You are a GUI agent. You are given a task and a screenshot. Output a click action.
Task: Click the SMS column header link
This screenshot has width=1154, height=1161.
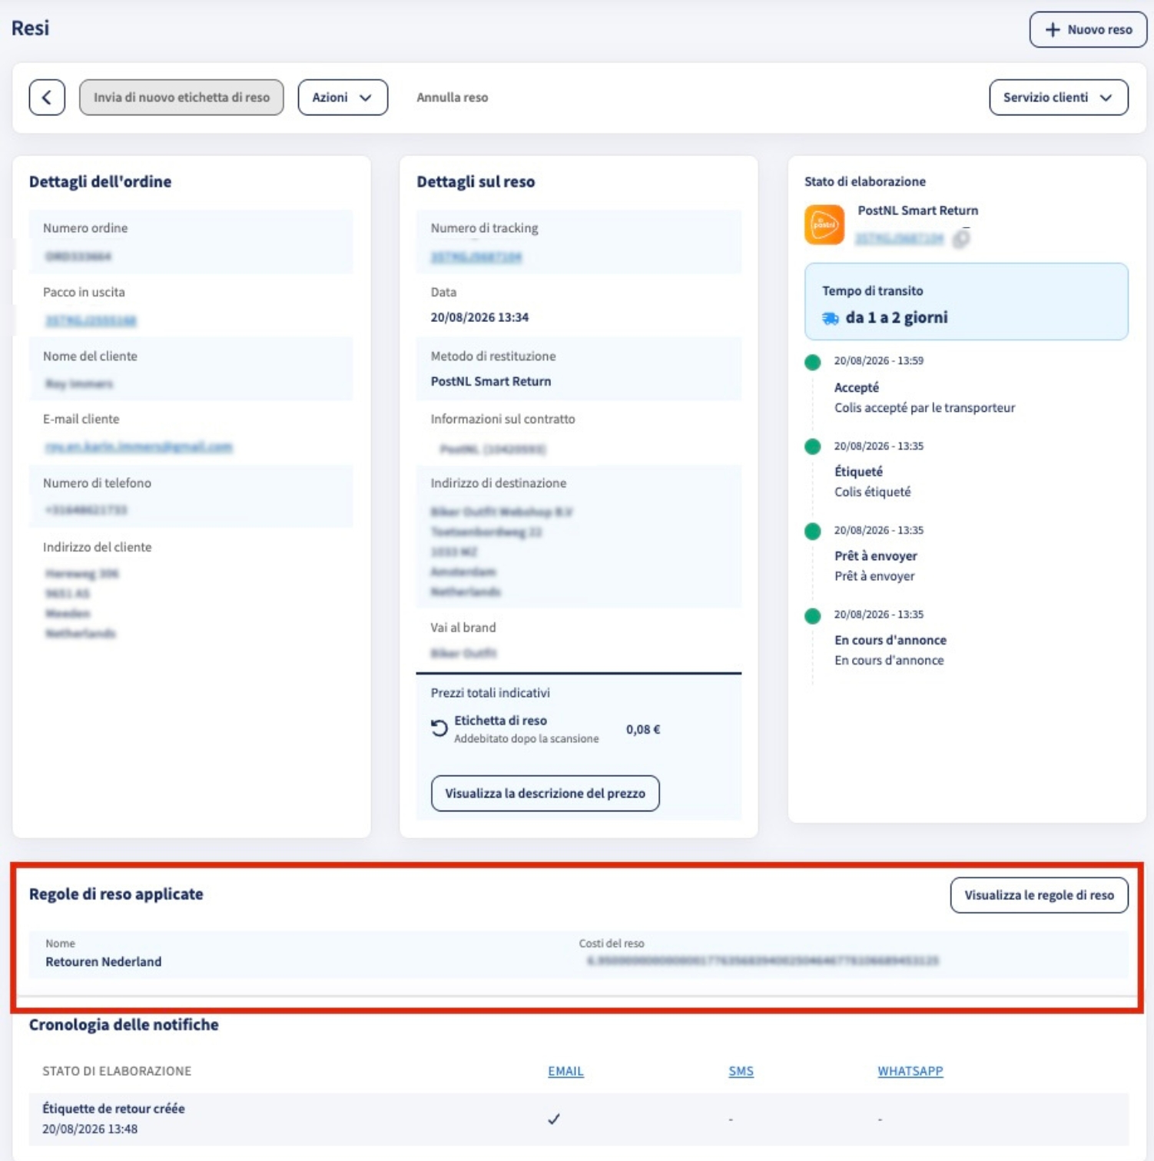(x=741, y=1071)
